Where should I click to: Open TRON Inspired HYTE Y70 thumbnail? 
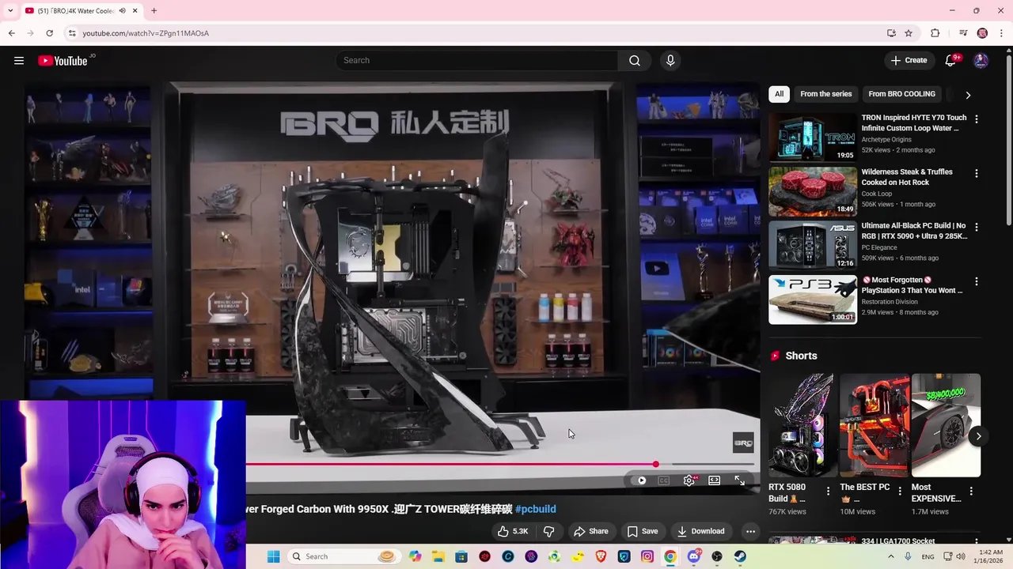(813, 137)
